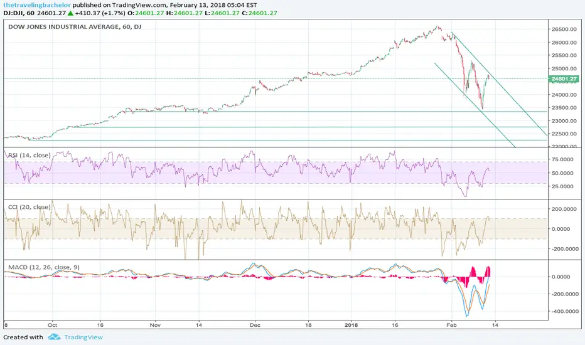
Task: Click the CCI 200.0000 axis value
Action: tap(564, 209)
